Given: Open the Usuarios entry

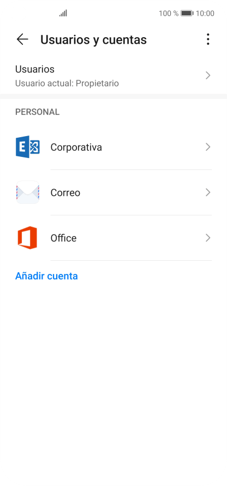Looking at the screenshot, I should point(113,75).
